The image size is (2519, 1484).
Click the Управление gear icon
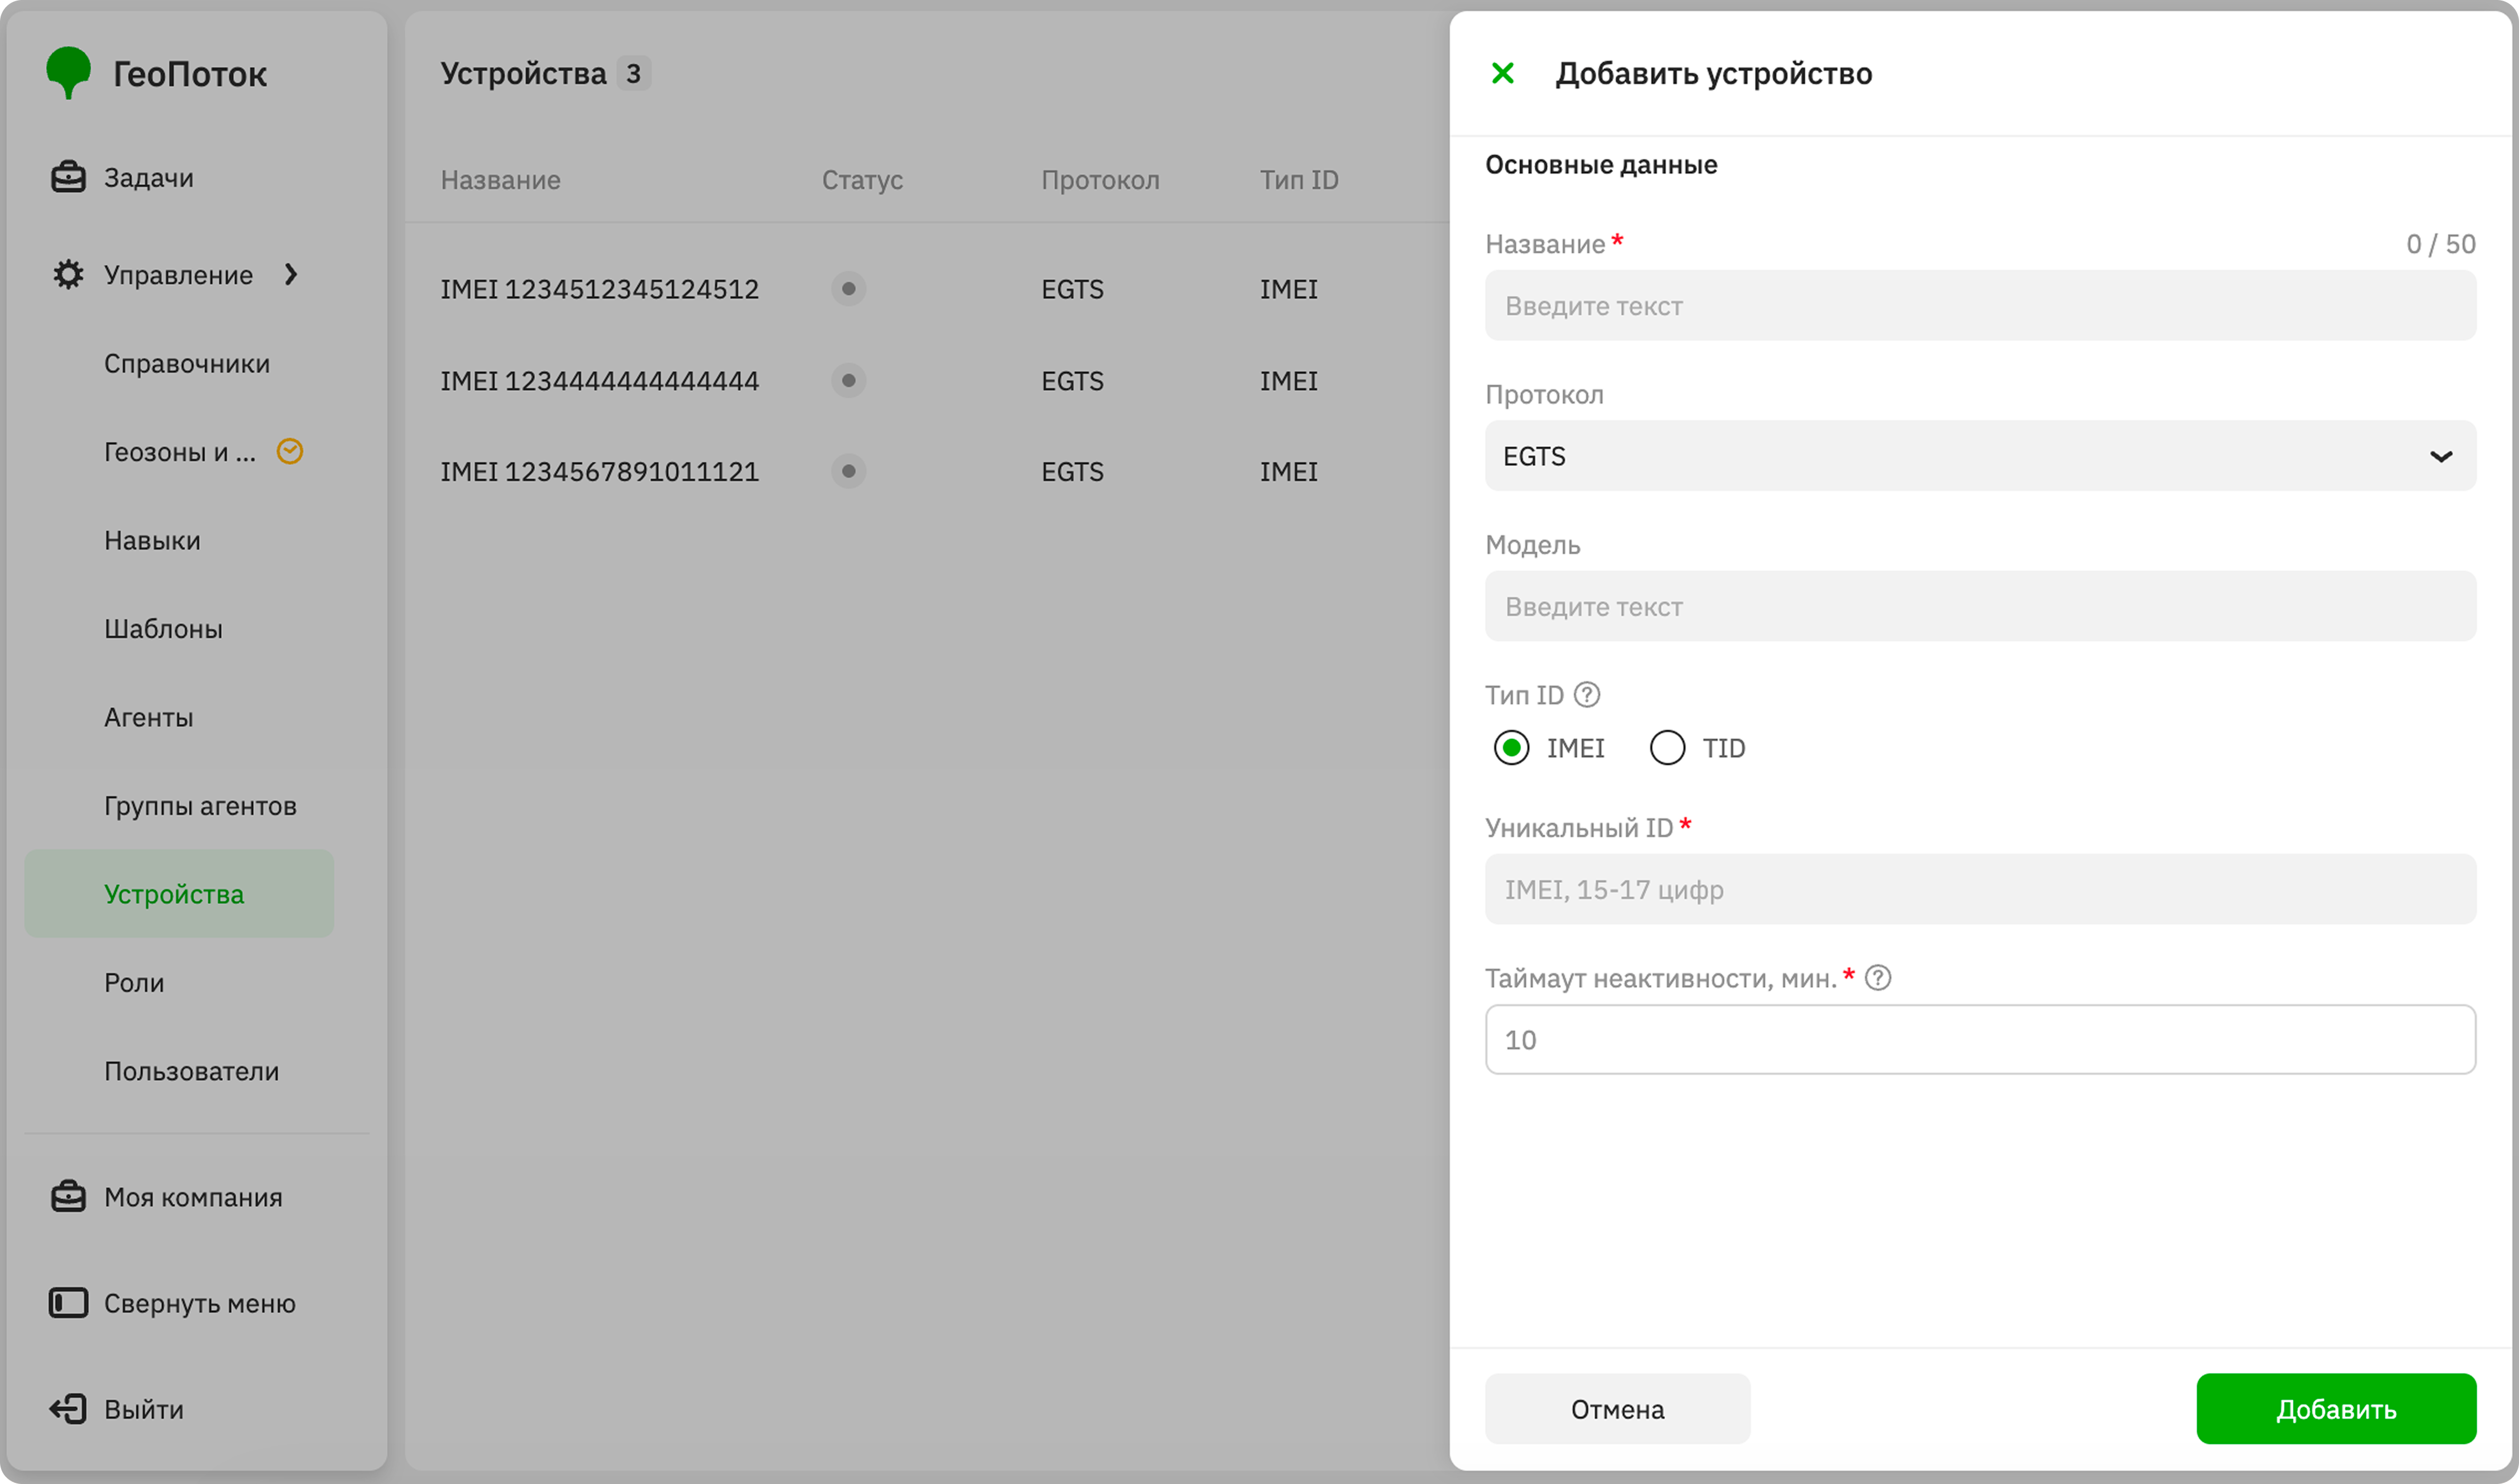coord(68,274)
